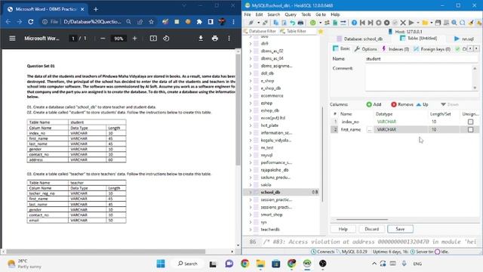Click the taskbar Search box
The width and height of the screenshot is (483, 272).
[188, 264]
